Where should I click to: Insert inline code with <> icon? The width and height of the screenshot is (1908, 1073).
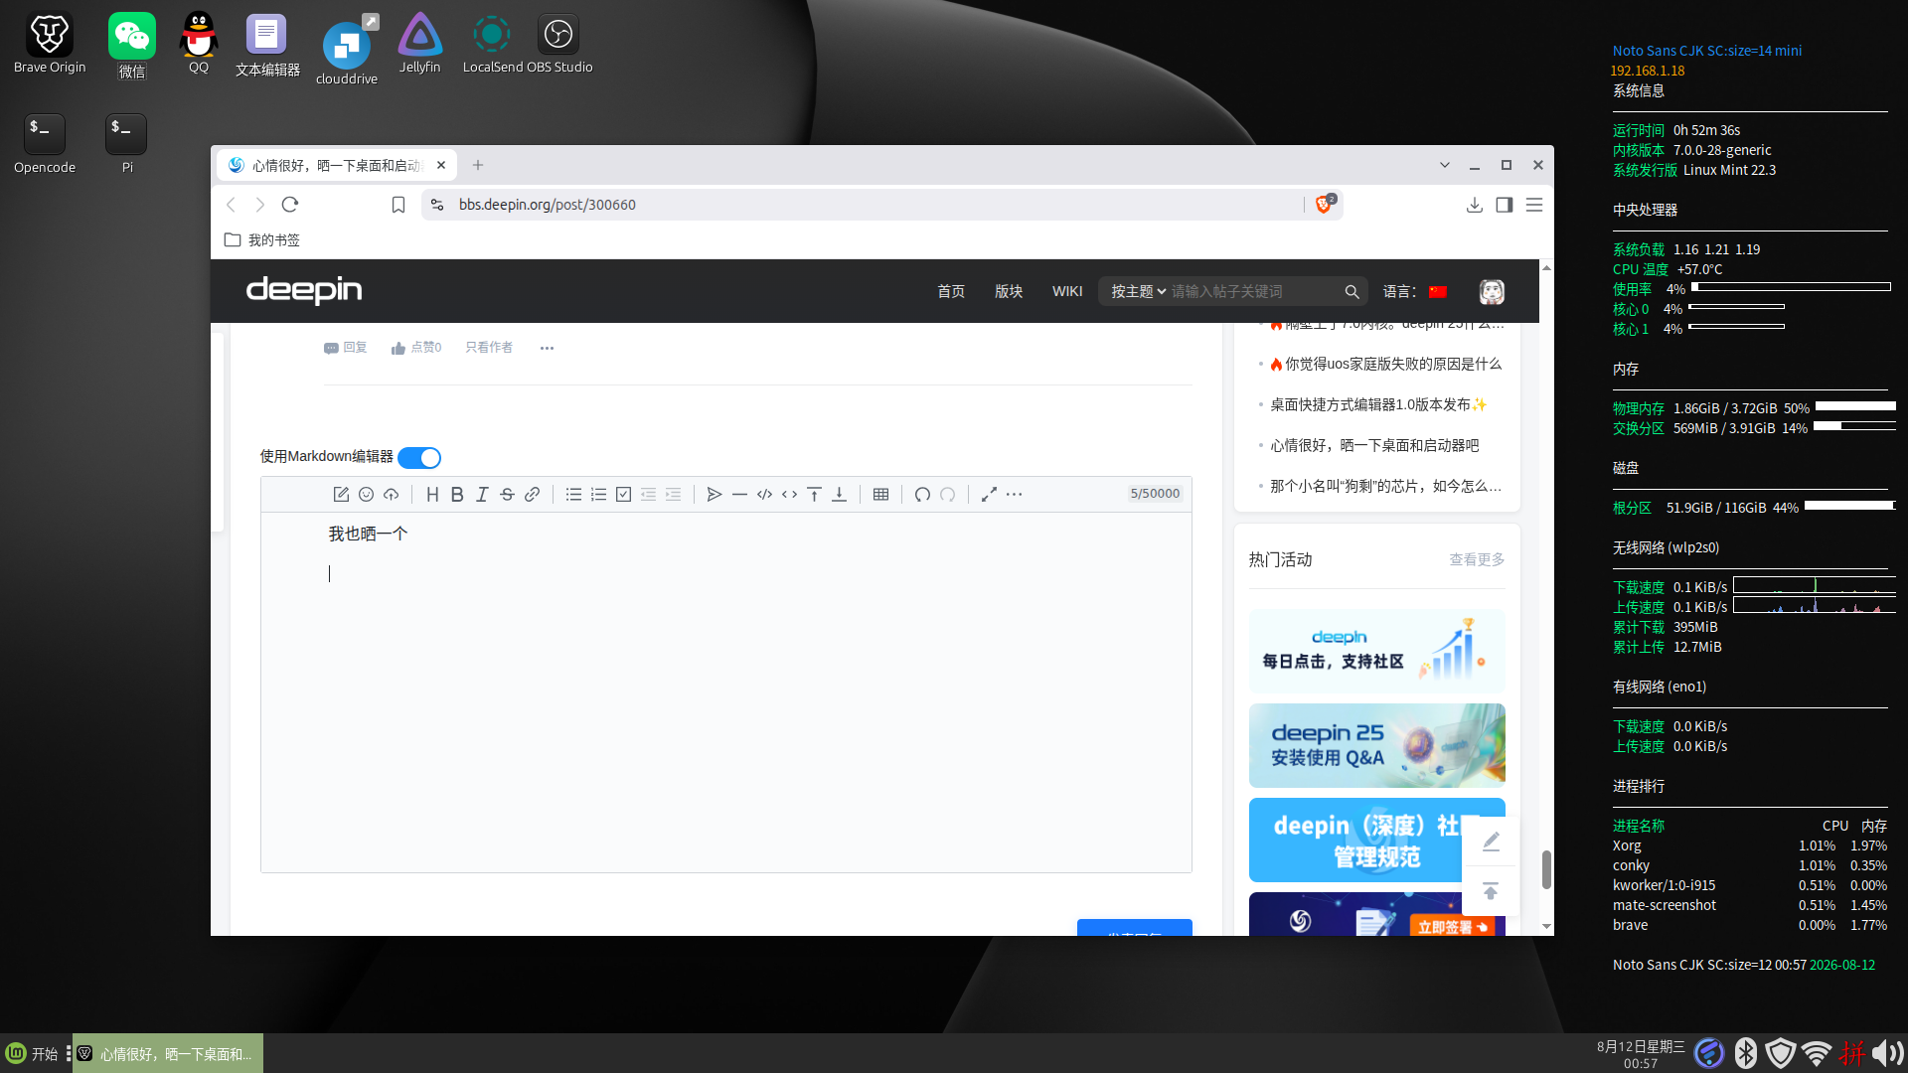tap(789, 494)
